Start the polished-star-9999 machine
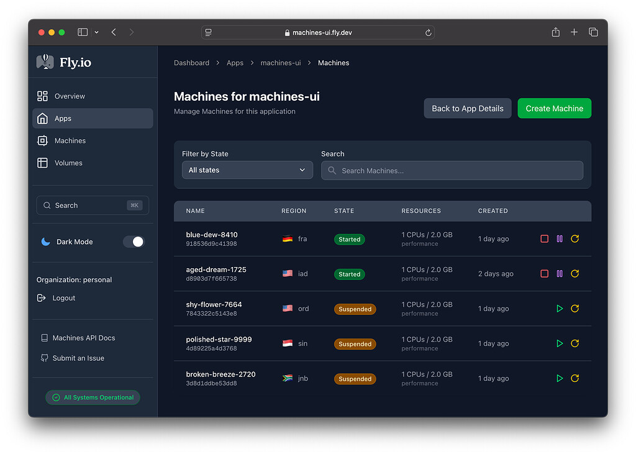 (x=559, y=343)
